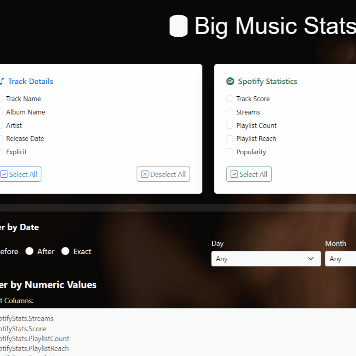The height and width of the screenshot is (356, 356).
Task: Open the Day dropdown
Action: click(x=266, y=259)
